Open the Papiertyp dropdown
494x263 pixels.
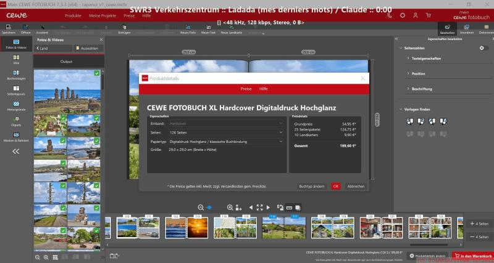click(225, 142)
